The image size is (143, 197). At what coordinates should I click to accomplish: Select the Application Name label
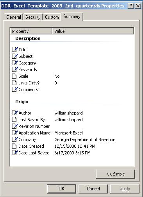(34, 133)
